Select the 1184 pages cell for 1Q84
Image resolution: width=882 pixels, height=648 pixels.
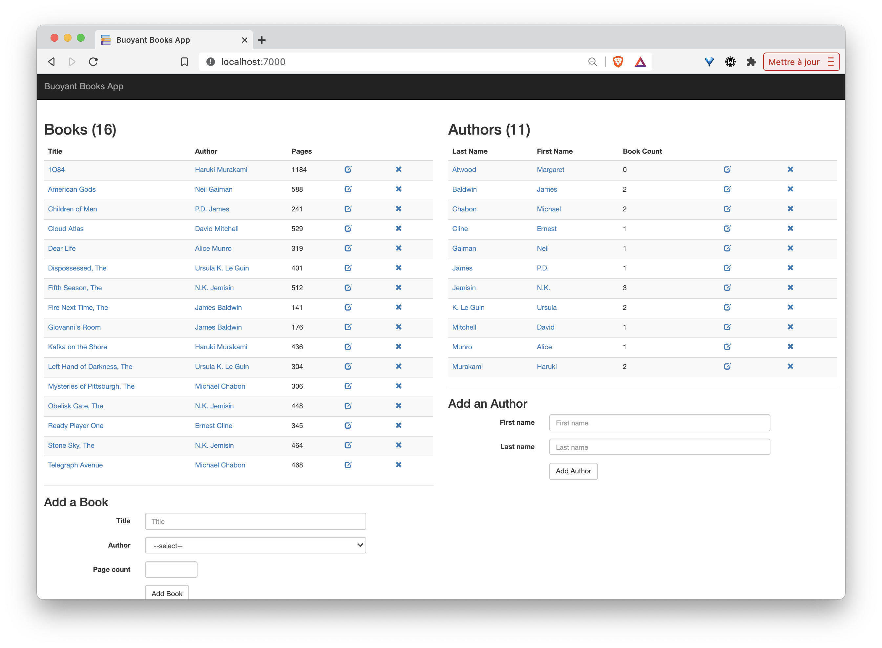point(299,169)
